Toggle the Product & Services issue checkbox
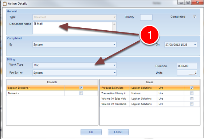The height and width of the screenshot is (139, 204). pos(192,88)
